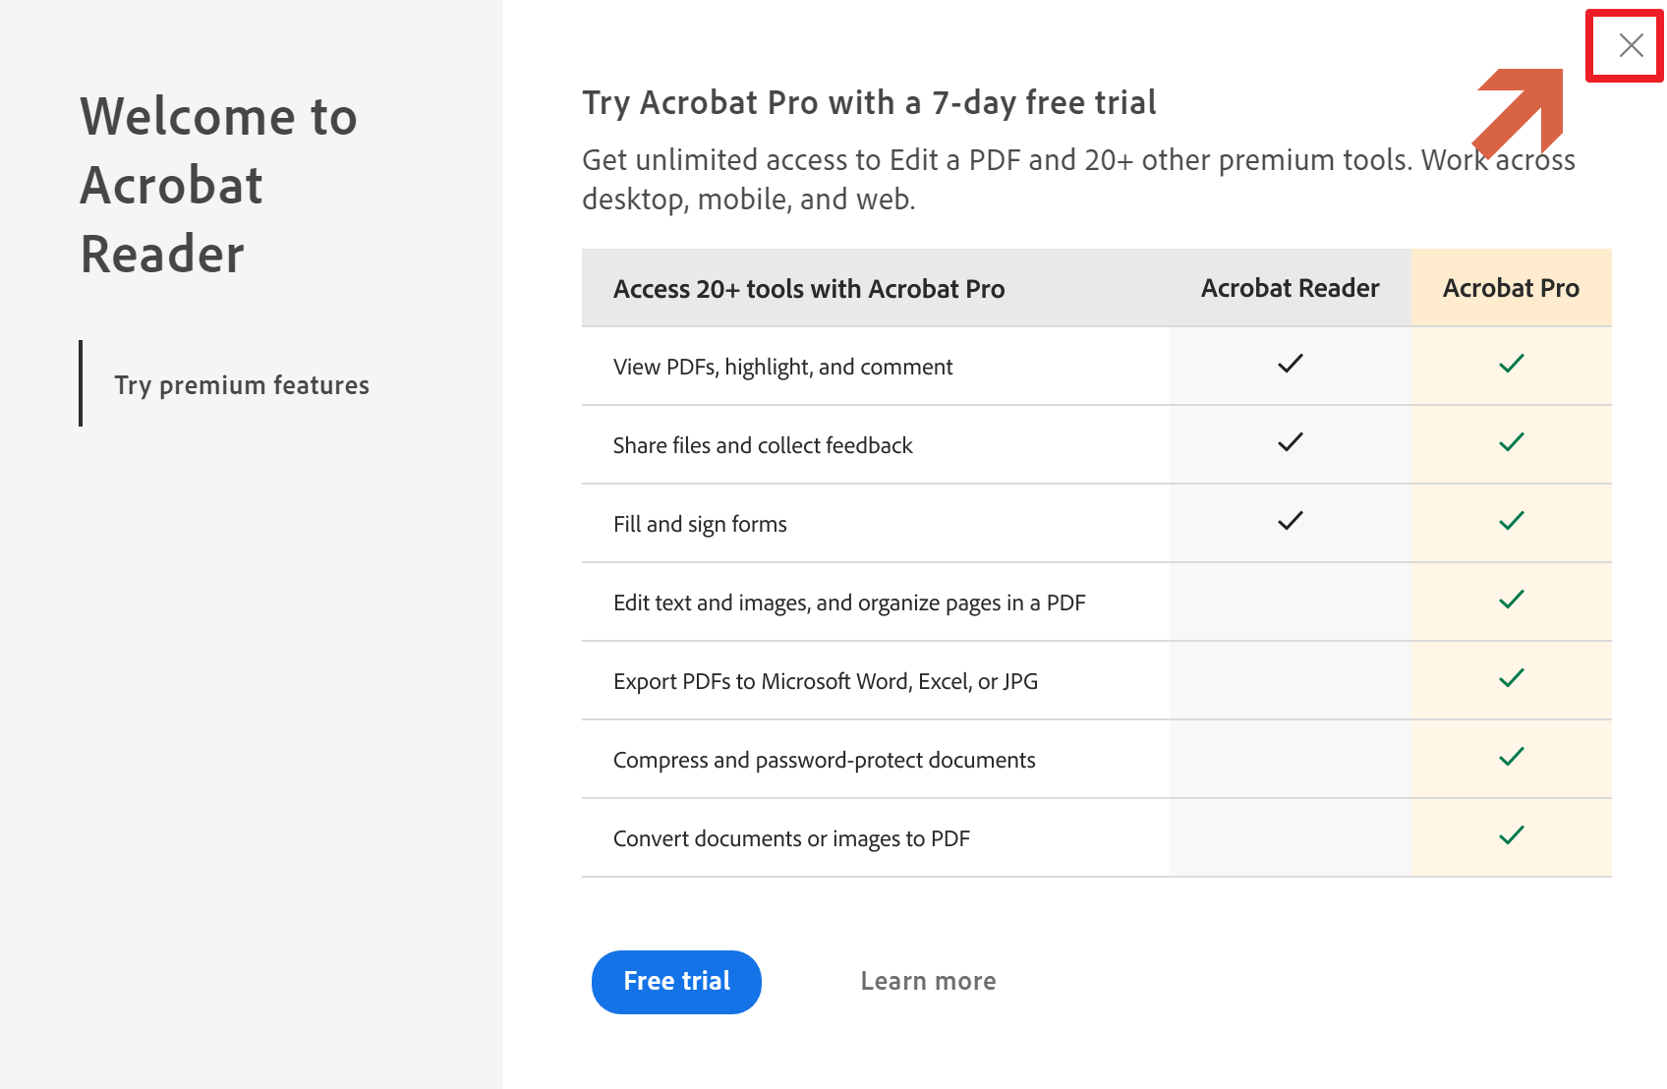
Task: Click the 'Export PDFs to Microsoft Word' row label
Action: point(826,681)
